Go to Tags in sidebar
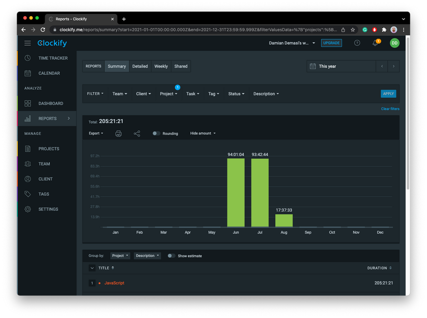 tap(44, 194)
